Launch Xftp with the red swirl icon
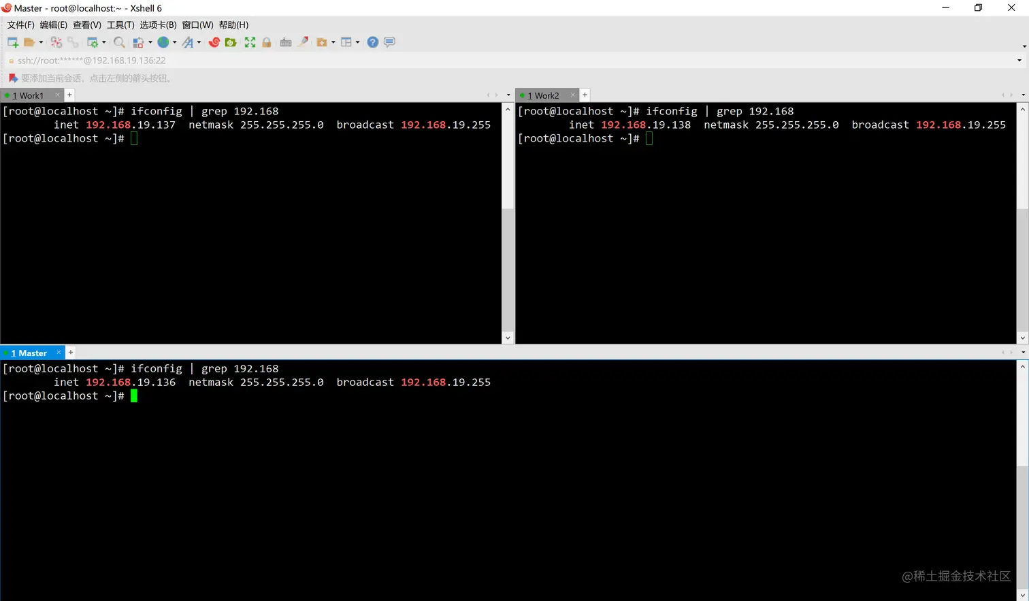Viewport: 1029px width, 601px height. click(214, 42)
